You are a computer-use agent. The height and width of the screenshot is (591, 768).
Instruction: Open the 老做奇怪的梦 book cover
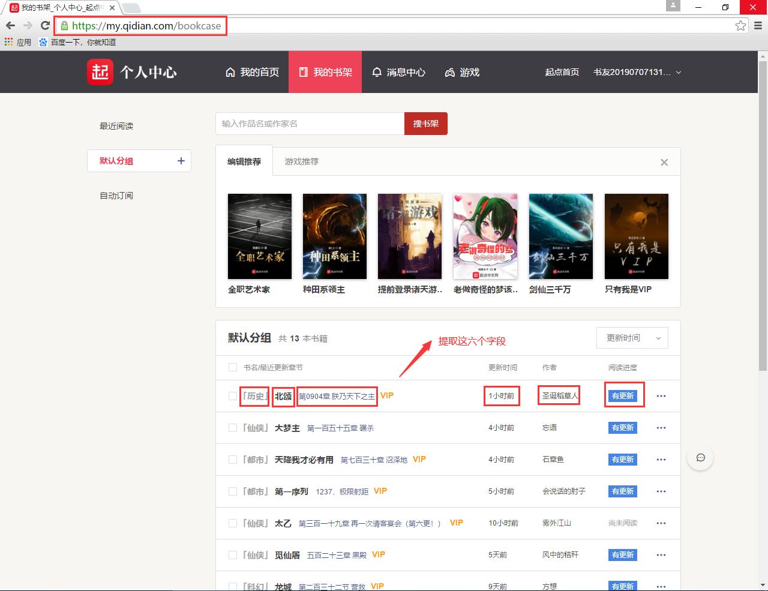click(485, 236)
